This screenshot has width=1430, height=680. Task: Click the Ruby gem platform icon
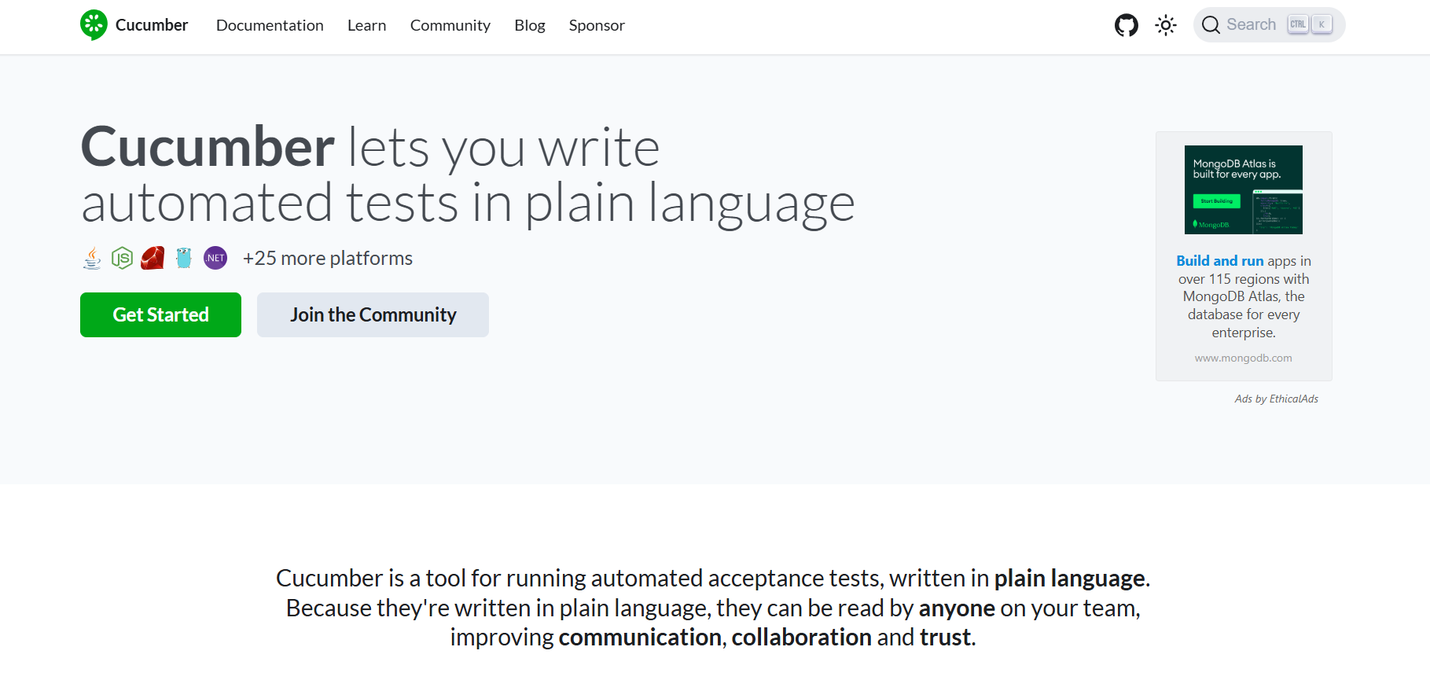point(153,258)
